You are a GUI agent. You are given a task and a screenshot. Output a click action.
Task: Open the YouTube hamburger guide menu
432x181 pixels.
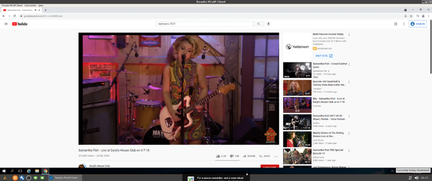(6, 24)
